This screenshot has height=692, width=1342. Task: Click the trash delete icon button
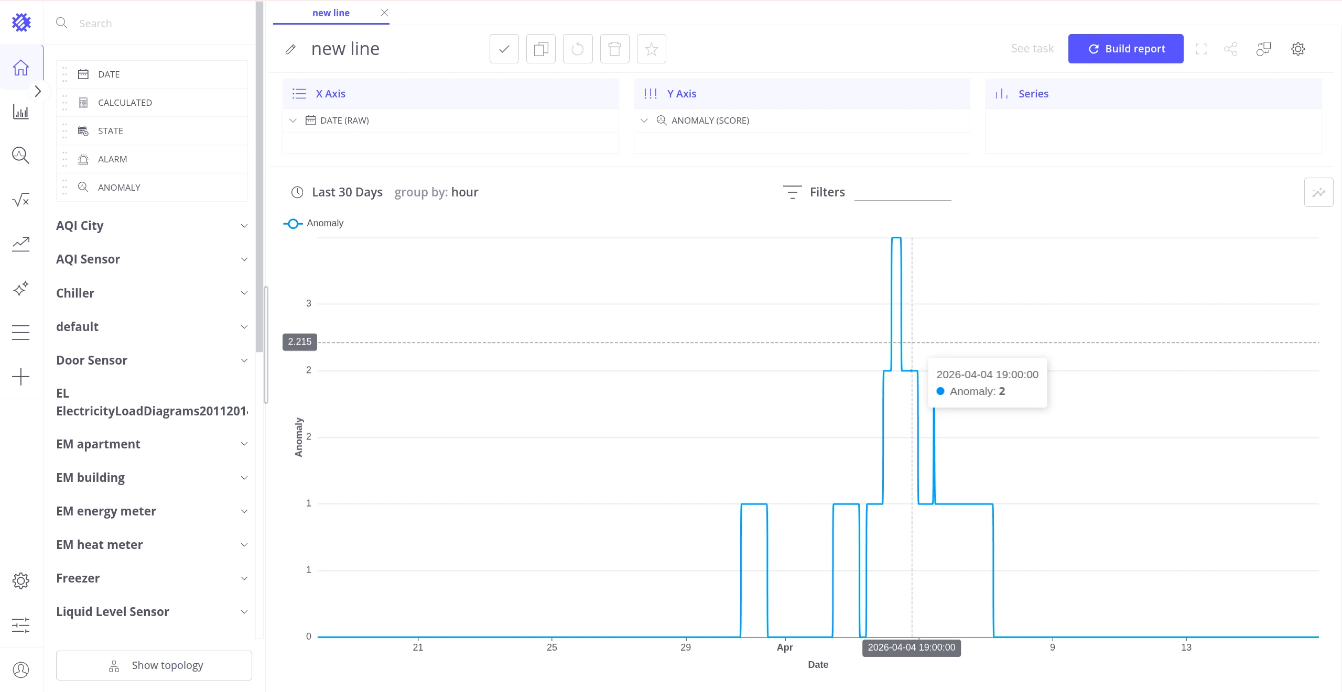click(615, 49)
